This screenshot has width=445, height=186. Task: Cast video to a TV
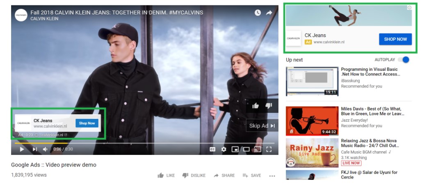(x=257, y=149)
